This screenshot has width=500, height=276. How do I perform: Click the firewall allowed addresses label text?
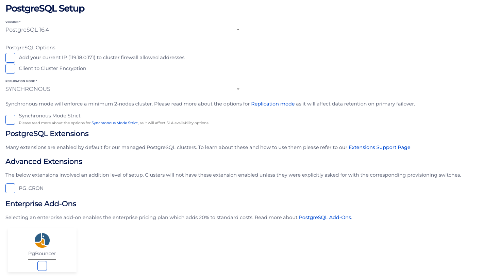101,58
